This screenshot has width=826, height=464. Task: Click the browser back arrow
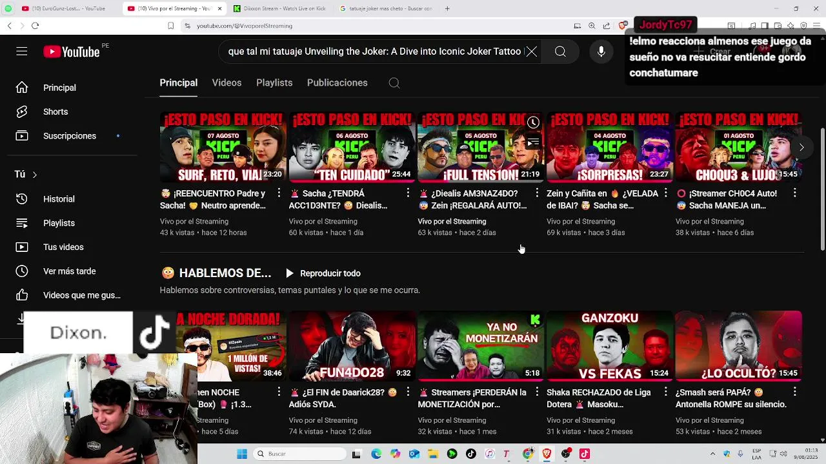[9, 26]
